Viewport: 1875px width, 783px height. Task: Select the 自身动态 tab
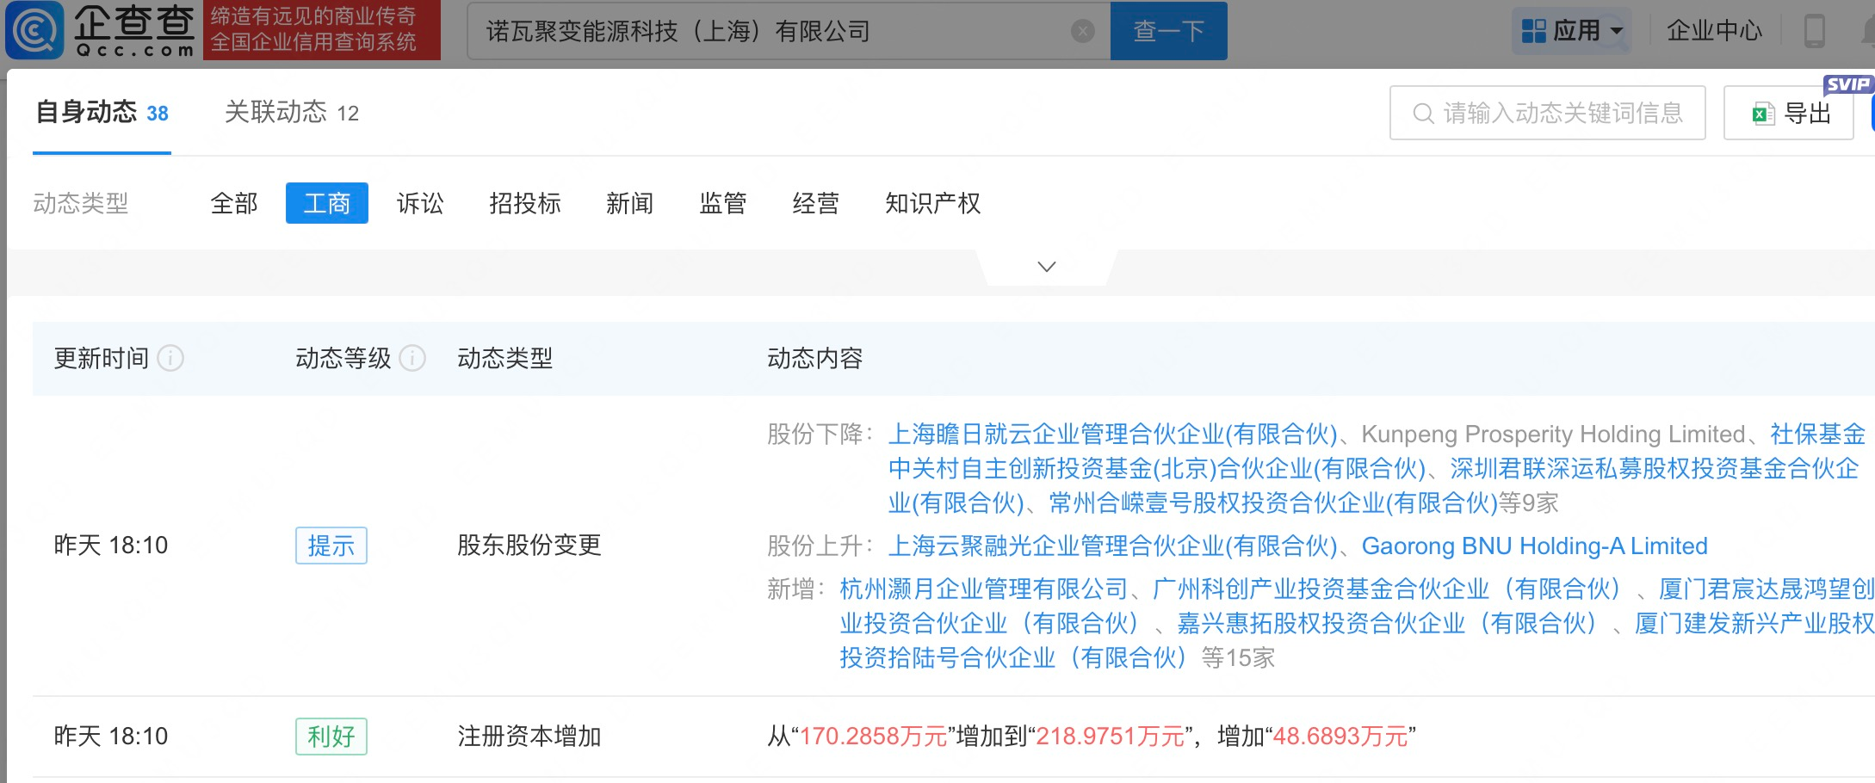[x=102, y=113]
